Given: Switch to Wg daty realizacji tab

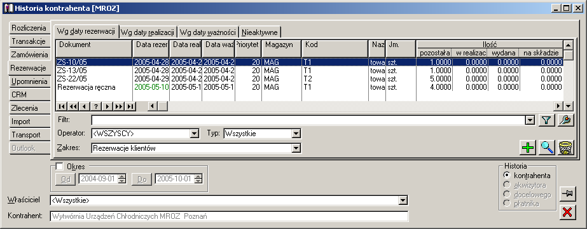Looking at the screenshot, I should (x=148, y=32).
